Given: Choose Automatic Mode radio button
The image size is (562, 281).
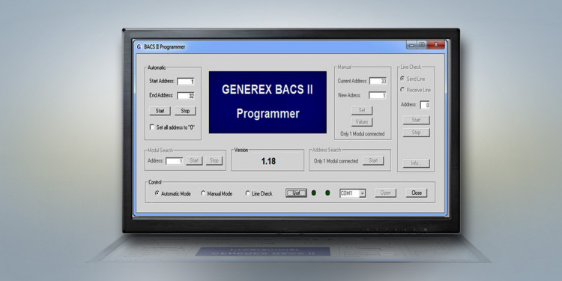Looking at the screenshot, I should (x=157, y=193).
